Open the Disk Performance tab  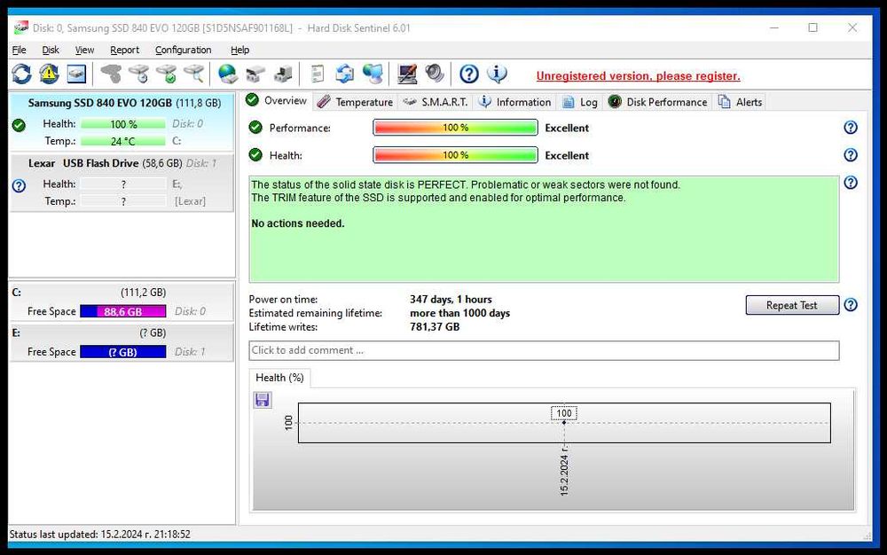coord(658,102)
